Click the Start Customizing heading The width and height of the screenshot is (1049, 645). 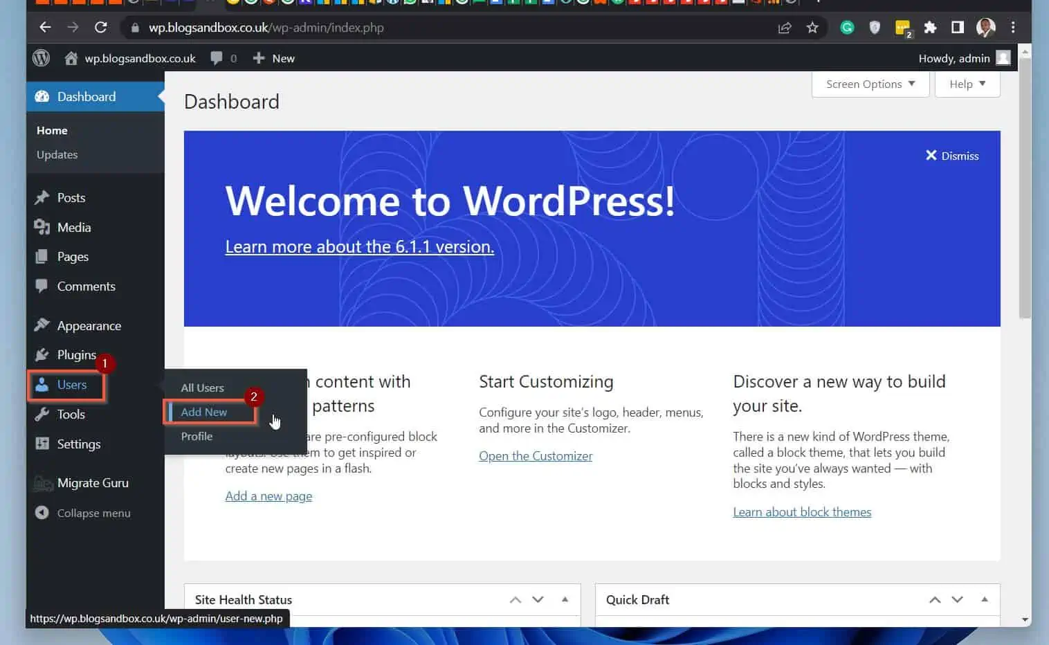click(546, 381)
